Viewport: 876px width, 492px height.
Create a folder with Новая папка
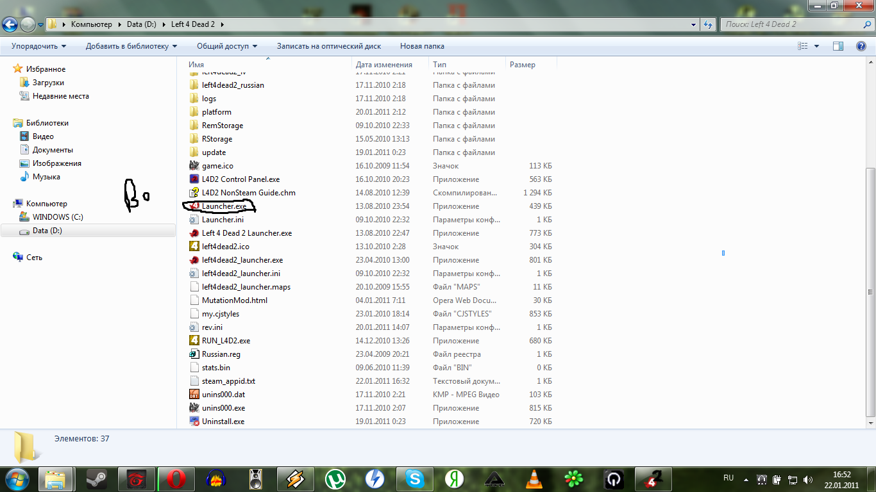[422, 46]
